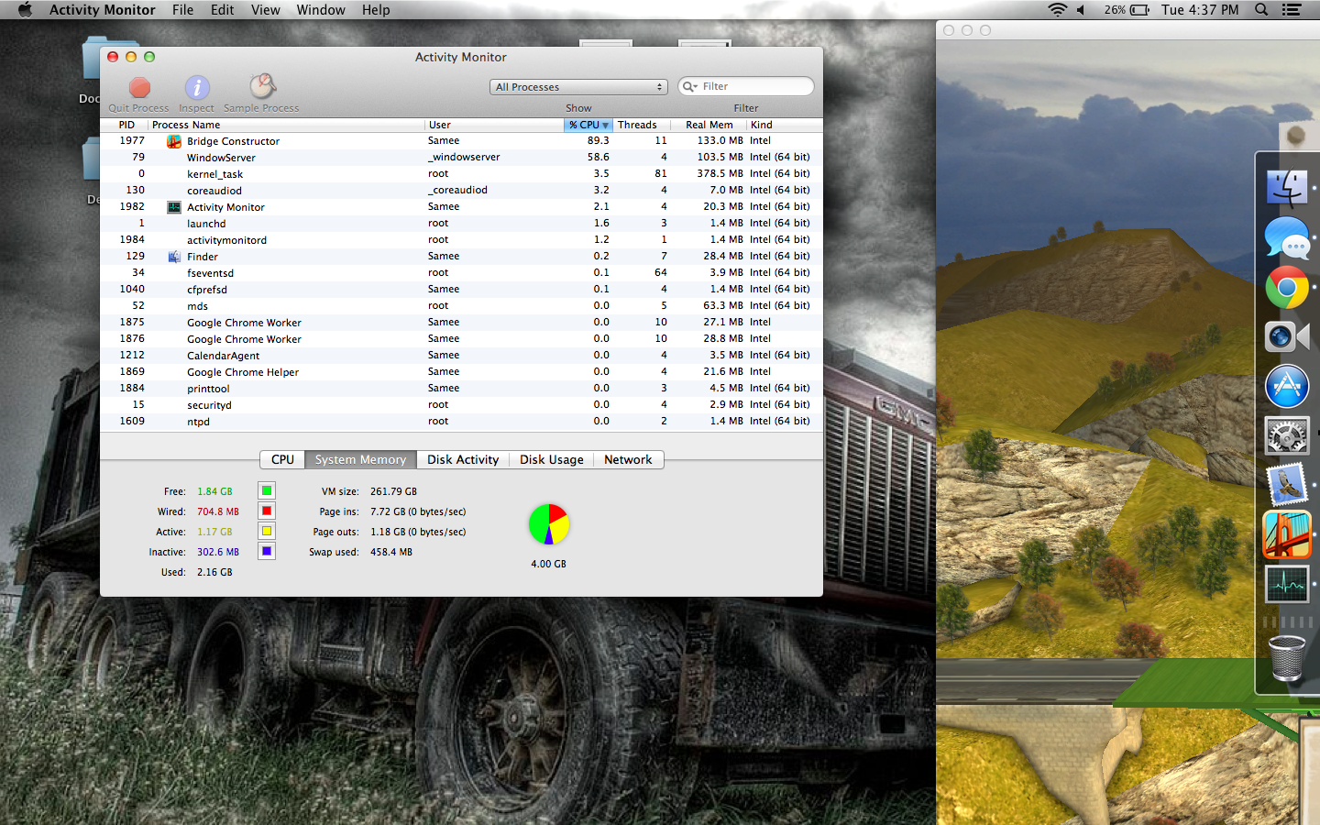
Task: Open the Edit menu
Action: (x=223, y=10)
